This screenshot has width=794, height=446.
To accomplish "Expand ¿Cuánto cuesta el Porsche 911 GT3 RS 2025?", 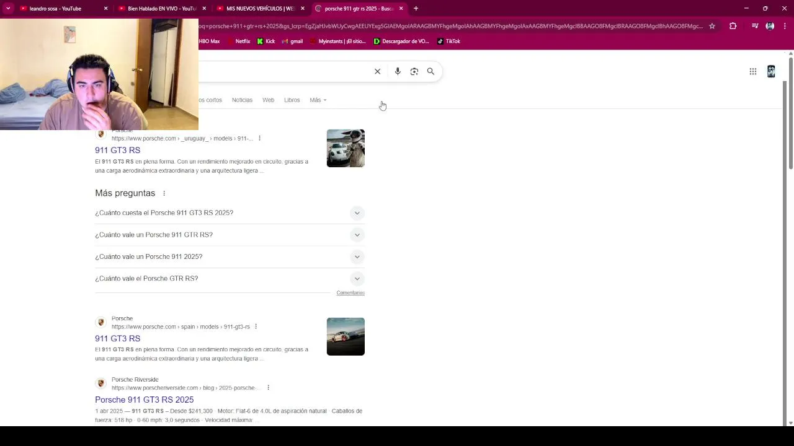I will coord(230,212).
